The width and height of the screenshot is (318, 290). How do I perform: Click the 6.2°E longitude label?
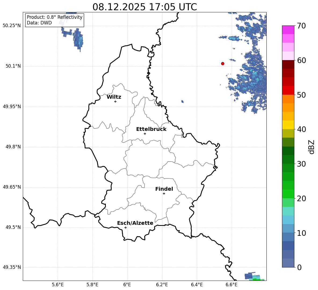[x=162, y=285]
